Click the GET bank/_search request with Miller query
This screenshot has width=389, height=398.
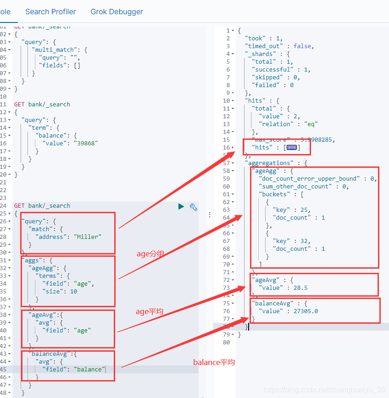click(42, 205)
